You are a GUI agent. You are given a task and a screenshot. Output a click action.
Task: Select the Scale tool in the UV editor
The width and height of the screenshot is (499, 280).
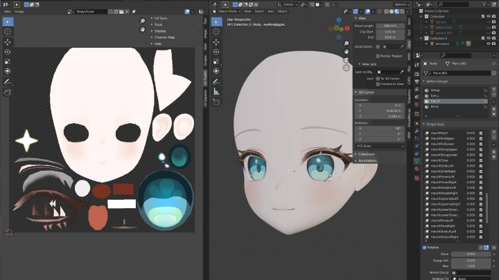pos(8,62)
